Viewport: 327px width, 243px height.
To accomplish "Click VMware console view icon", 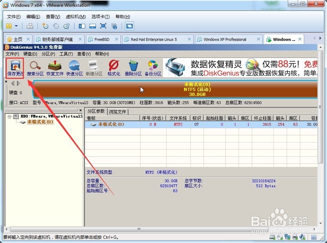I will click(x=129, y=26).
